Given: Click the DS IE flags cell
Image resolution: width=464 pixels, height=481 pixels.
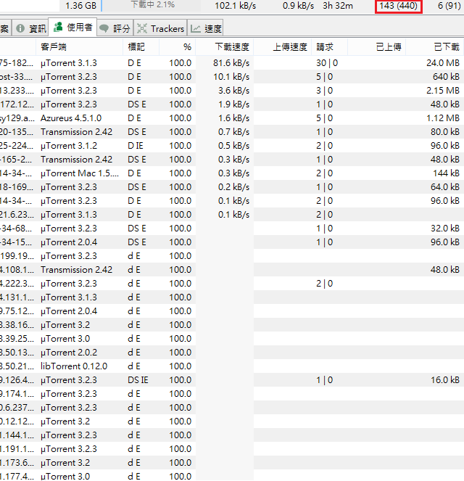Looking at the screenshot, I should (138, 380).
